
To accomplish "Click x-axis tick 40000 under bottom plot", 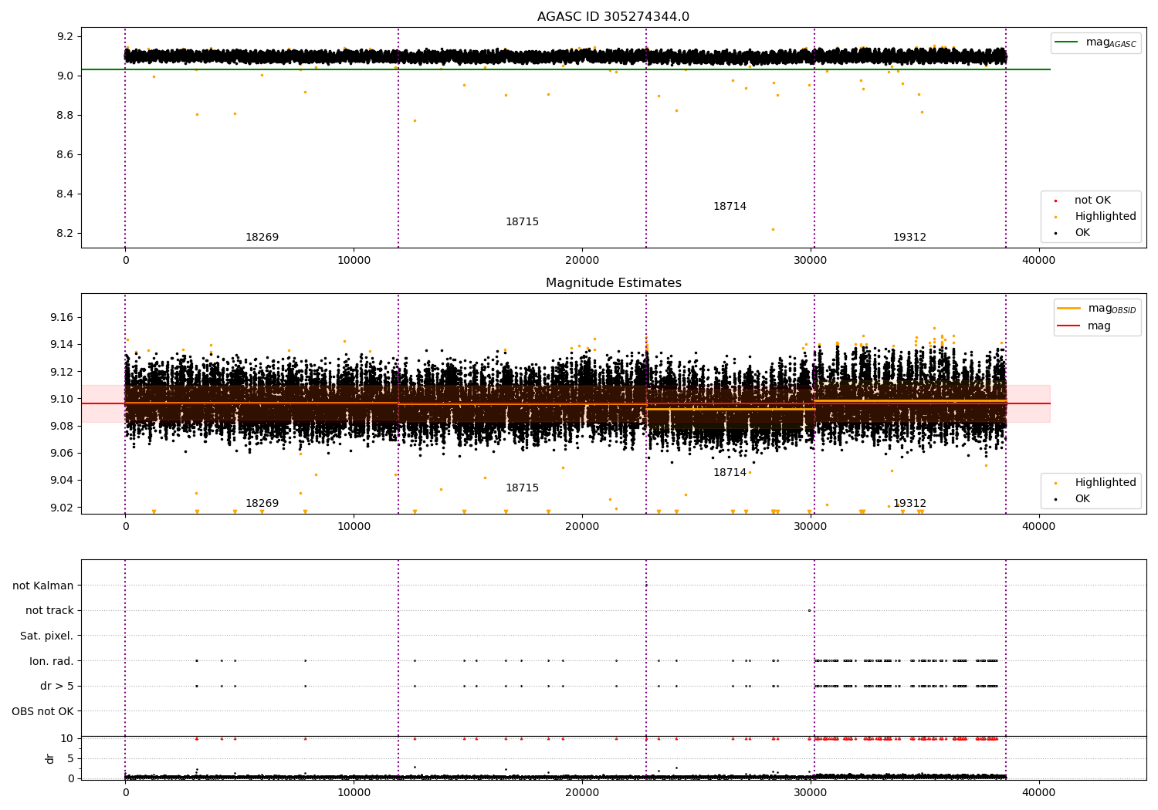I will 1038,792.
